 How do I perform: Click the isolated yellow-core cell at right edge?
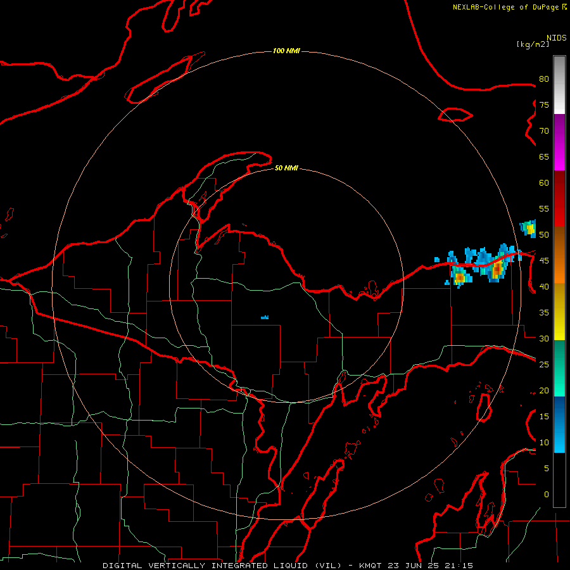click(x=528, y=229)
